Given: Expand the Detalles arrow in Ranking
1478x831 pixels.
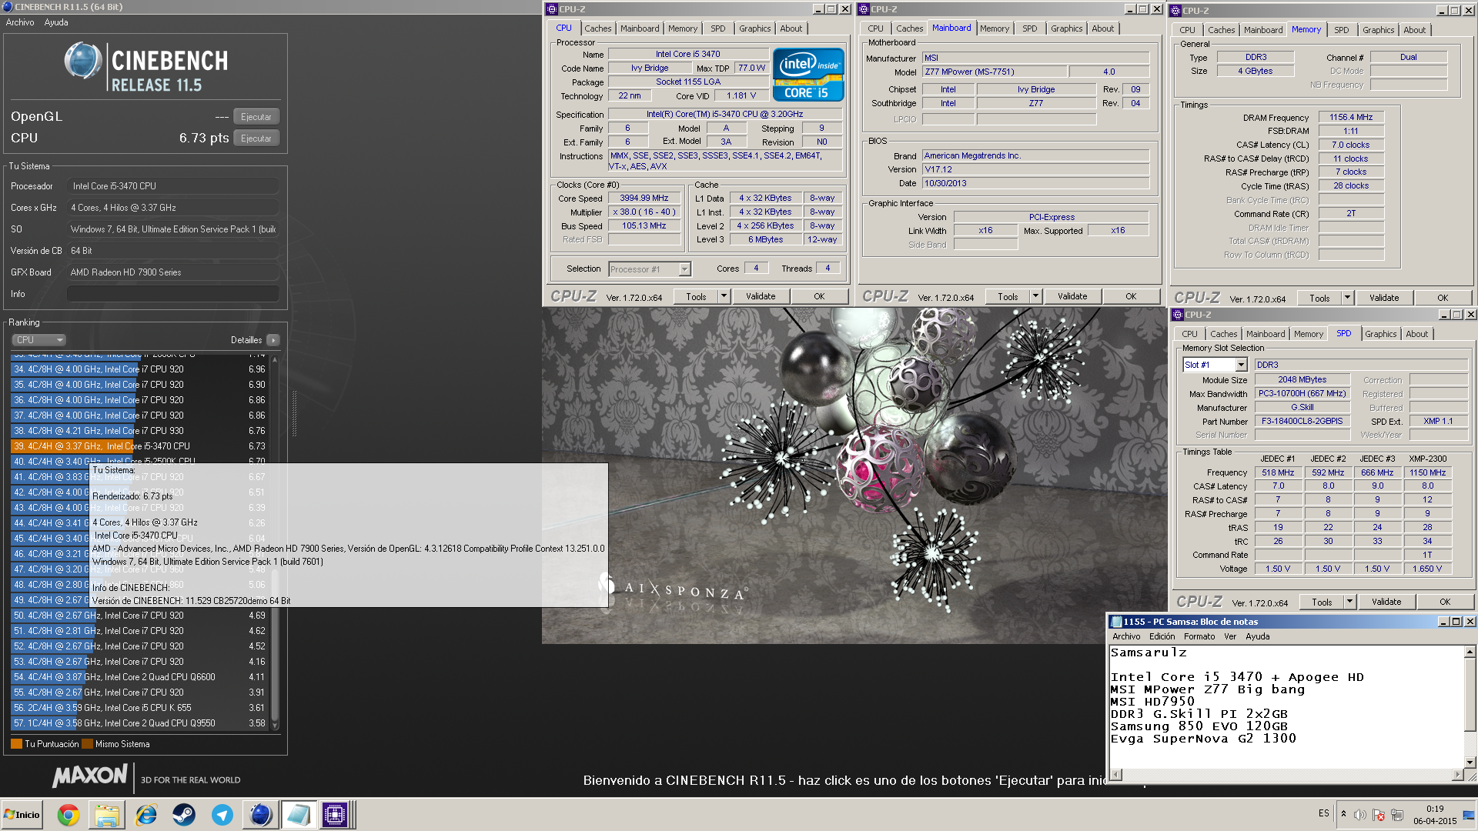Looking at the screenshot, I should [x=273, y=340].
